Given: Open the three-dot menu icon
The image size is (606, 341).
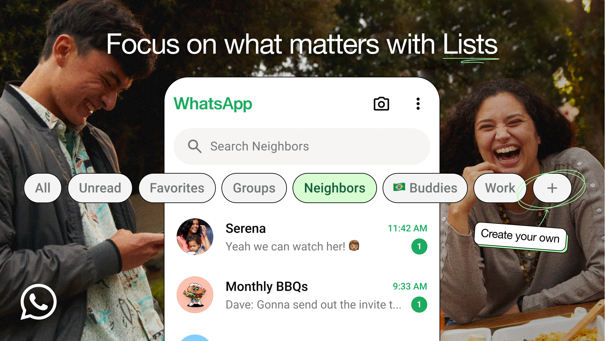Looking at the screenshot, I should [418, 104].
